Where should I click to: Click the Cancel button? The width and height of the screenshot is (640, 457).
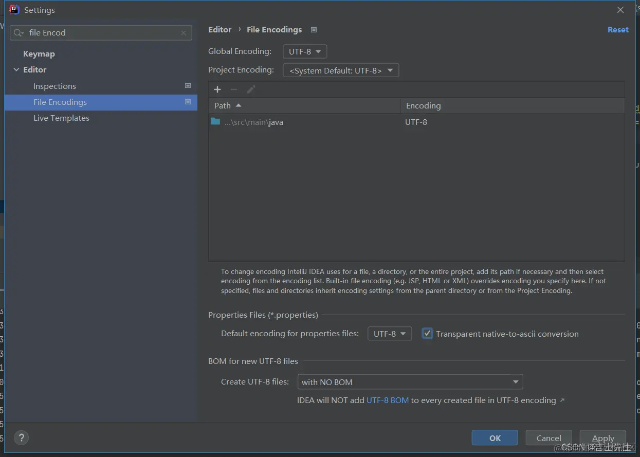[549, 438]
